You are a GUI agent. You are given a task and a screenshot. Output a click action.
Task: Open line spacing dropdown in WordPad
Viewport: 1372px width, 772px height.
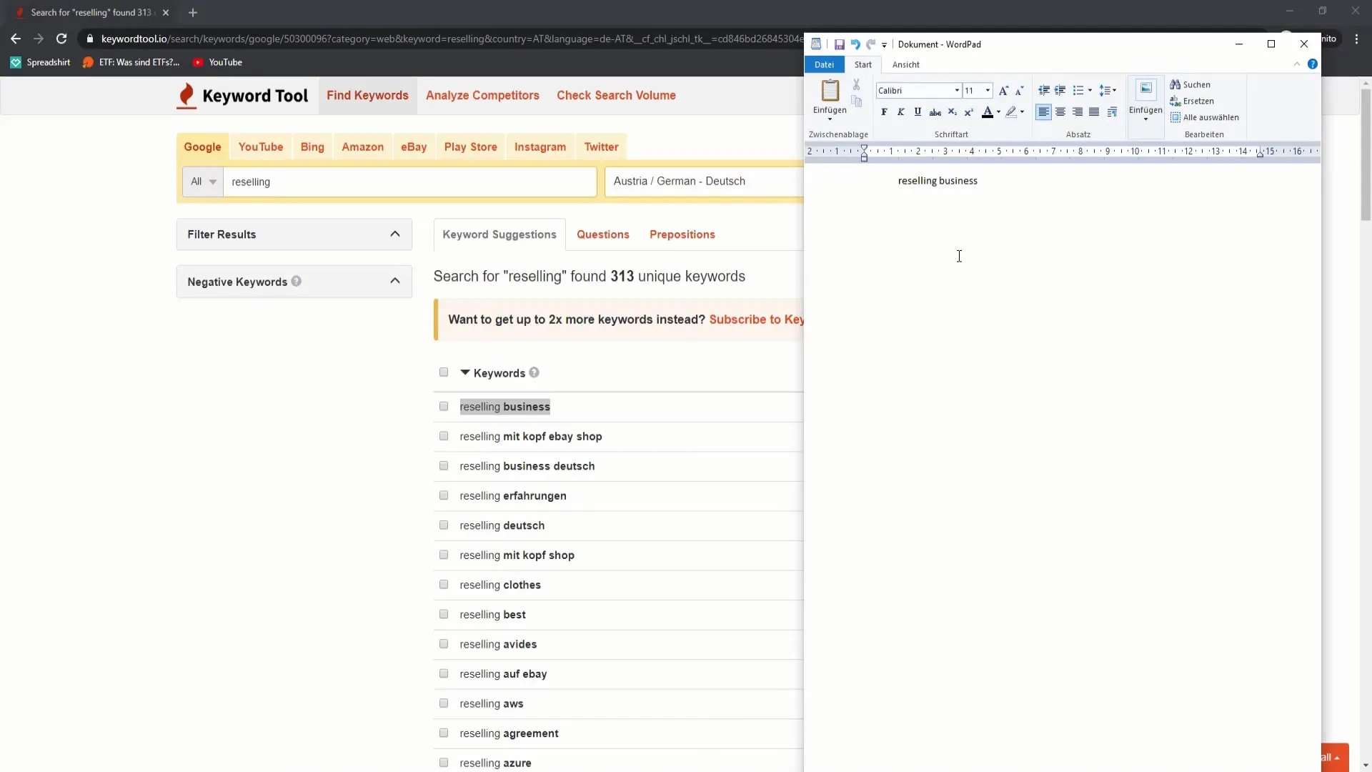[x=1108, y=91]
